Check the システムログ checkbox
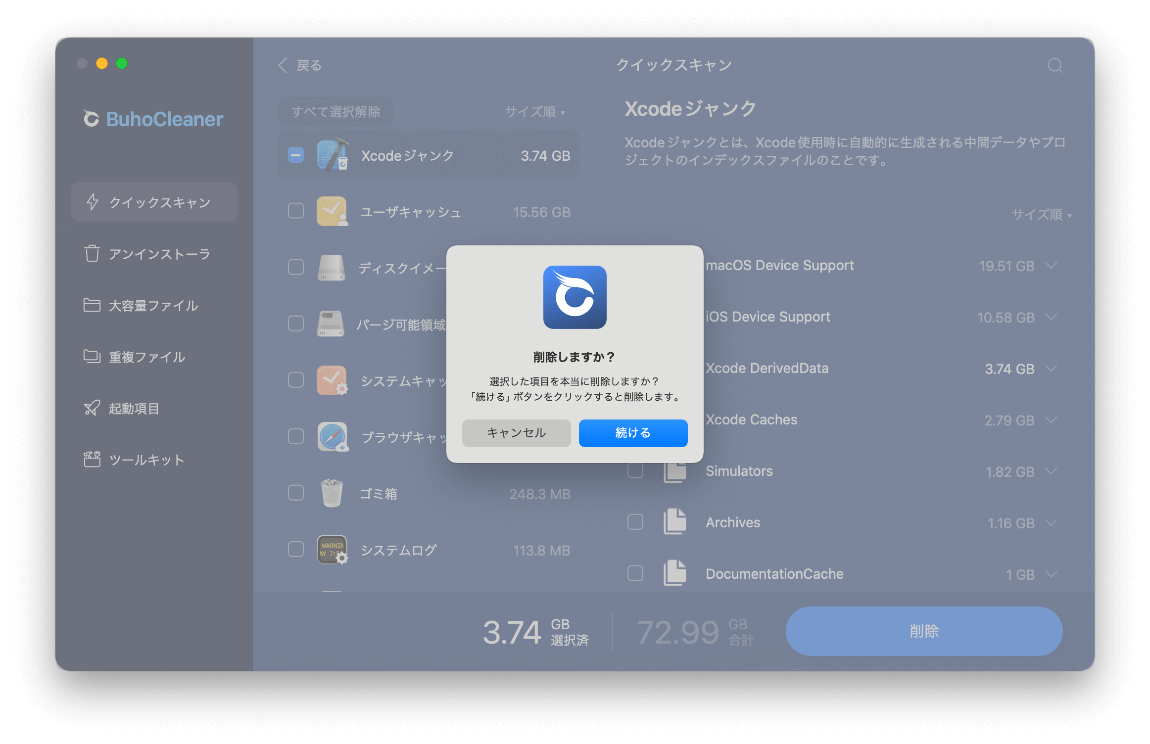This screenshot has width=1150, height=744. tap(296, 550)
